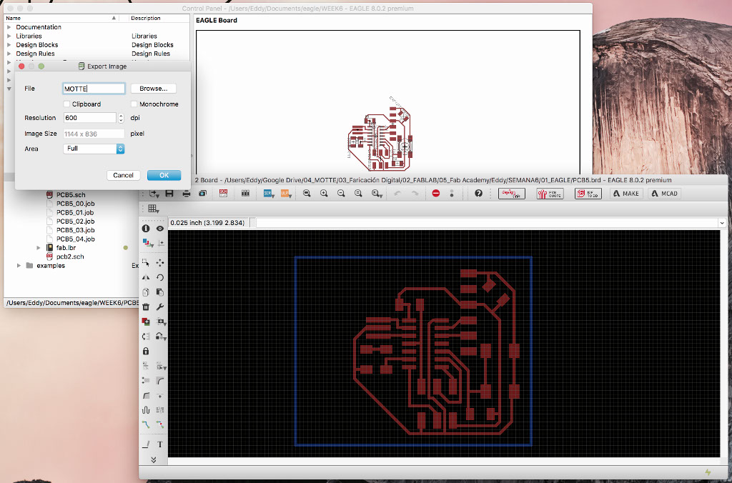732x483 pixels.
Task: Click the File name field containing MOTTE
Action: pyautogui.click(x=94, y=89)
